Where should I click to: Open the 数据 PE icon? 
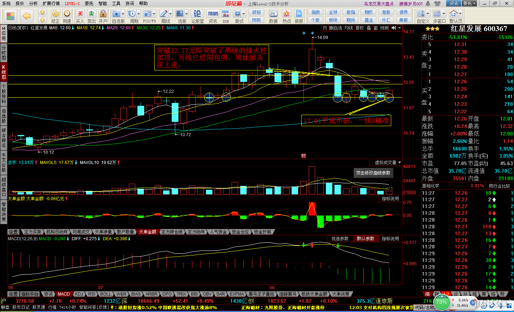[x=273, y=16]
